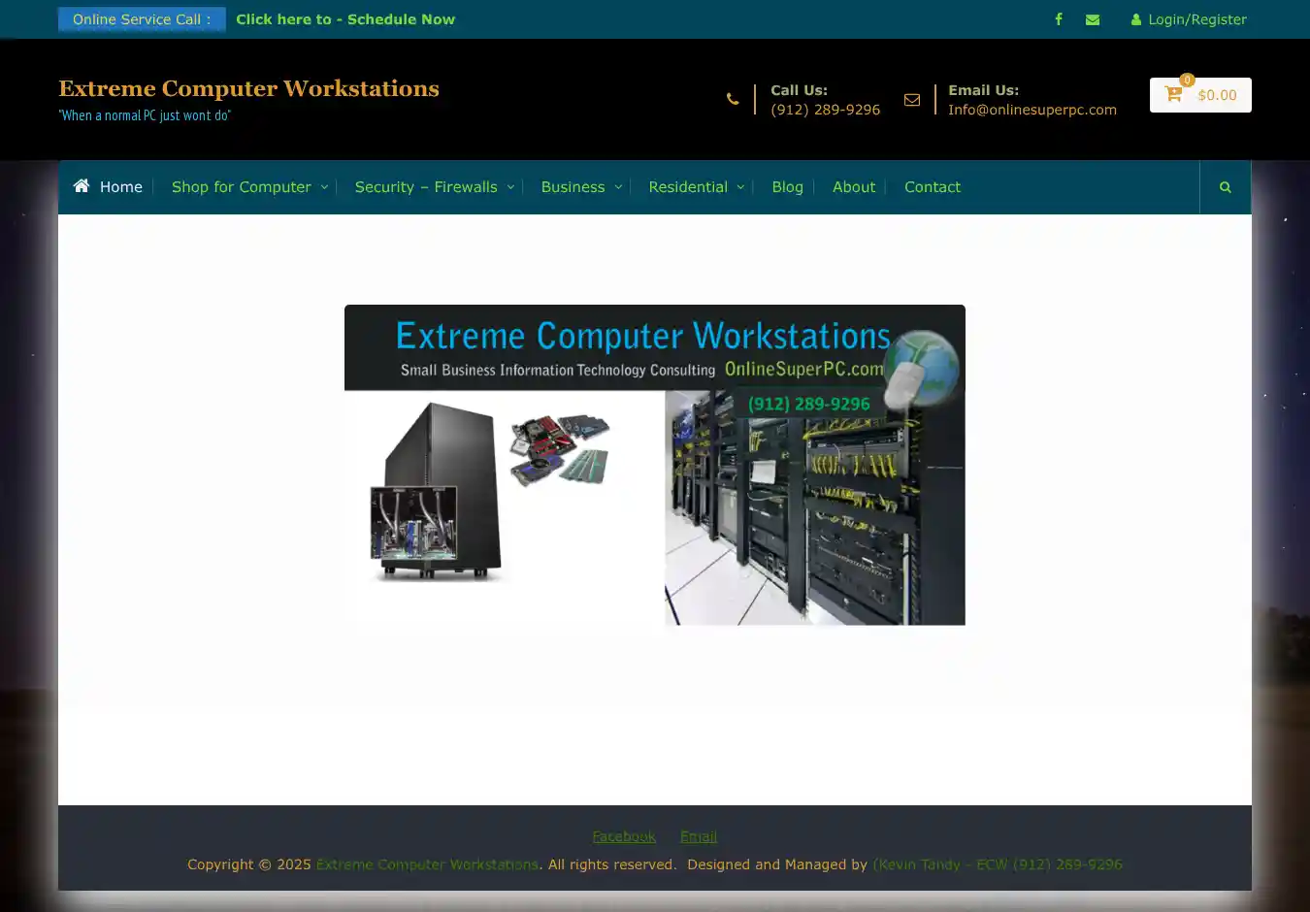Screen dimensions: 1310x912
Task: Click the Extreme Computer Workstations banner image
Action: tap(655, 466)
